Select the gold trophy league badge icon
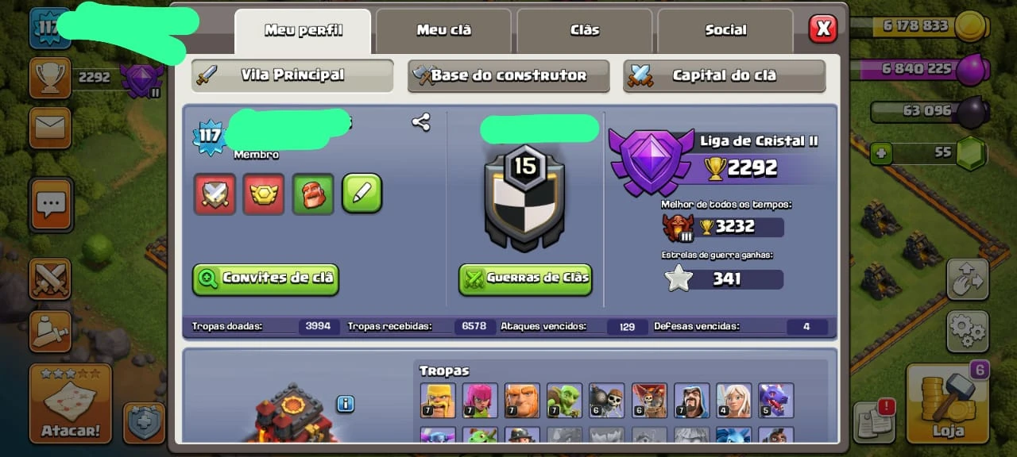 [264, 194]
